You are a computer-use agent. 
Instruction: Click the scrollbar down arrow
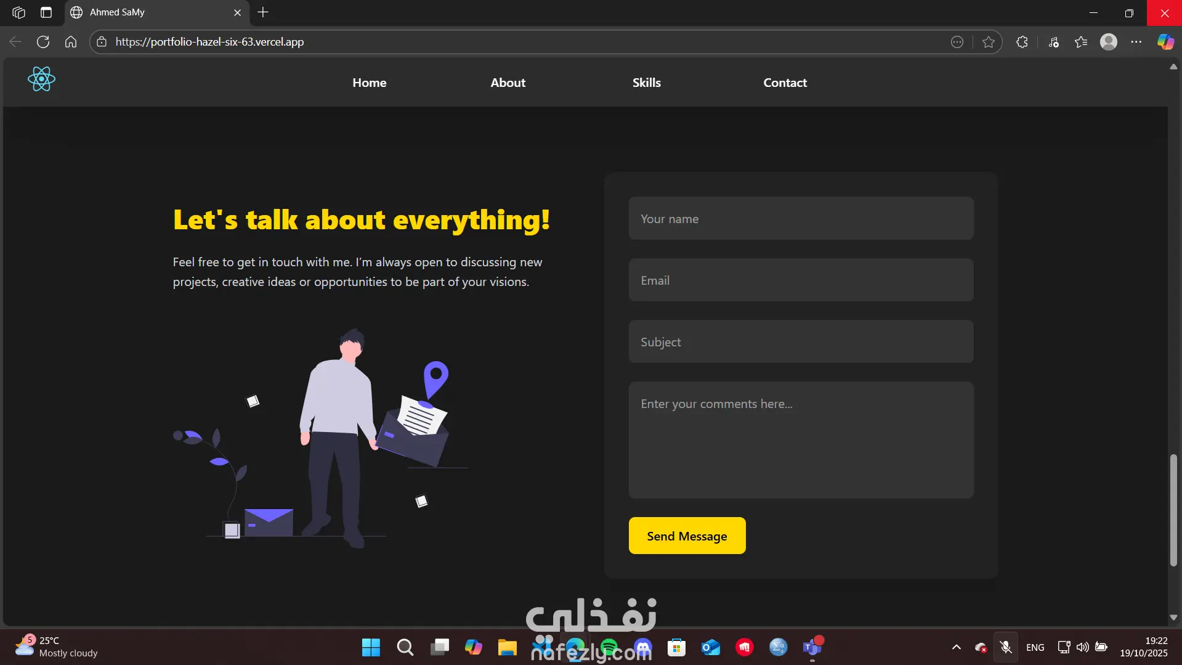coord(1173,618)
